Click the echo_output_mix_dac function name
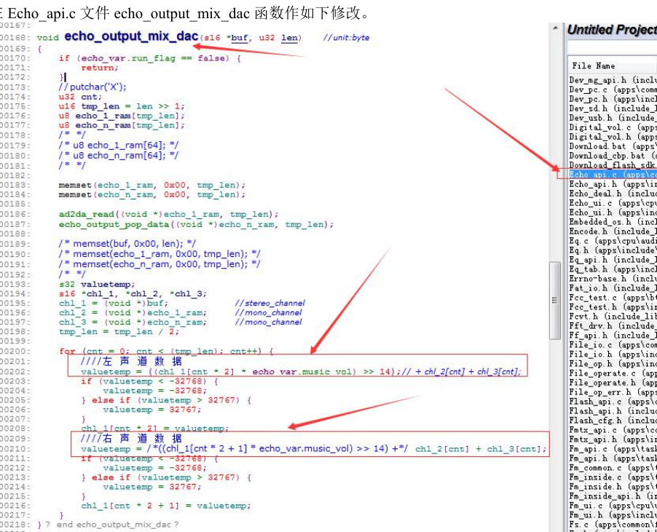 (x=130, y=36)
